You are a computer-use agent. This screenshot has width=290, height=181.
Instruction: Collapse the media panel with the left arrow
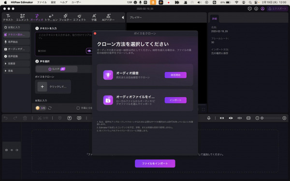pyautogui.click(x=123, y=17)
